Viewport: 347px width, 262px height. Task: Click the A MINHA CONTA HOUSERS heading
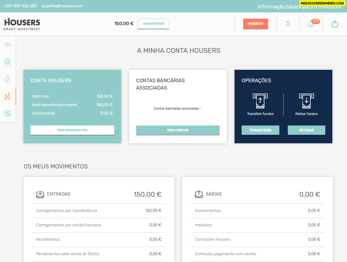(x=179, y=51)
